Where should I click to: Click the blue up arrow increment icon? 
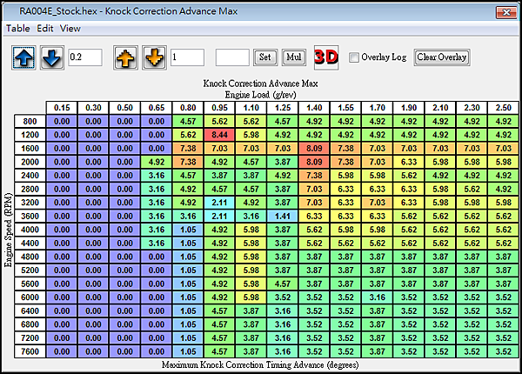point(23,57)
